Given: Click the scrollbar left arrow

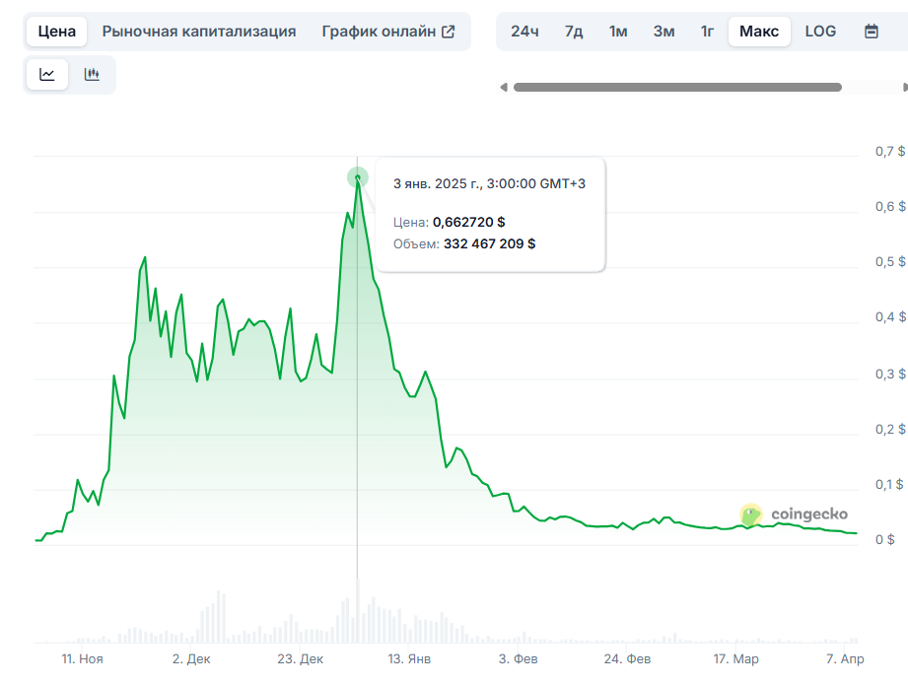Looking at the screenshot, I should [504, 88].
